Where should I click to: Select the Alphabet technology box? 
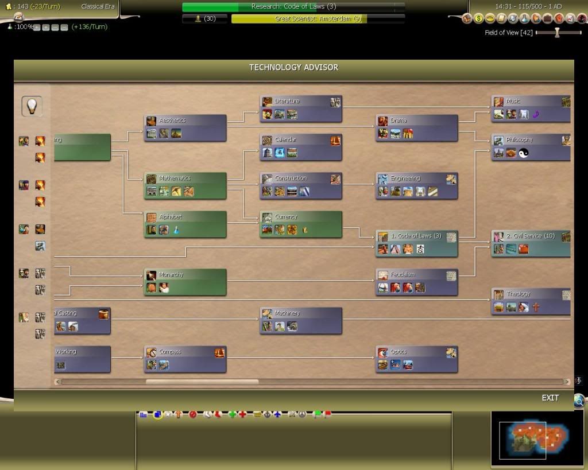pos(185,224)
